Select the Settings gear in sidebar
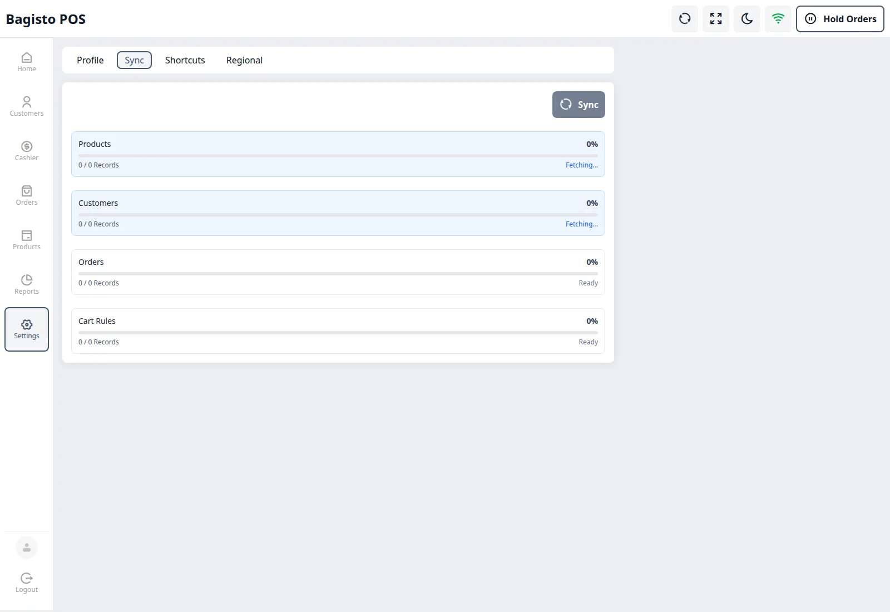This screenshot has height=612, width=890. 27,329
